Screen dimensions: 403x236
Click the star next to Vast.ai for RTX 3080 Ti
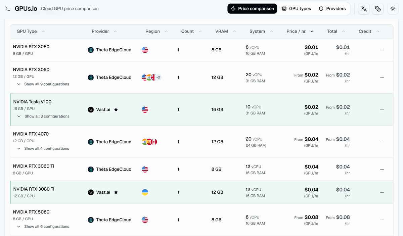tap(116, 192)
